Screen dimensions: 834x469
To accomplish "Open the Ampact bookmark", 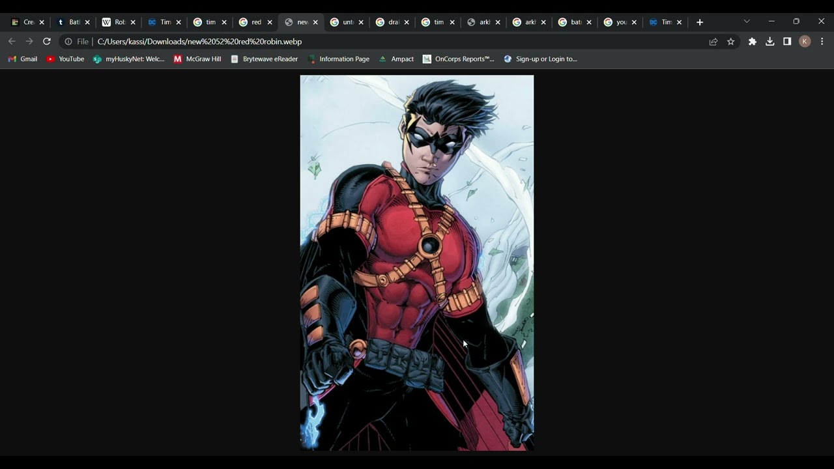I will [396, 59].
